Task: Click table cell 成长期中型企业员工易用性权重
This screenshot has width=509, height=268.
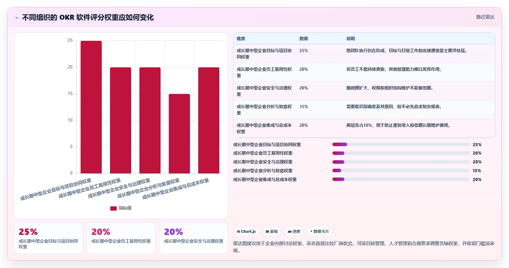Action: [x=264, y=72]
